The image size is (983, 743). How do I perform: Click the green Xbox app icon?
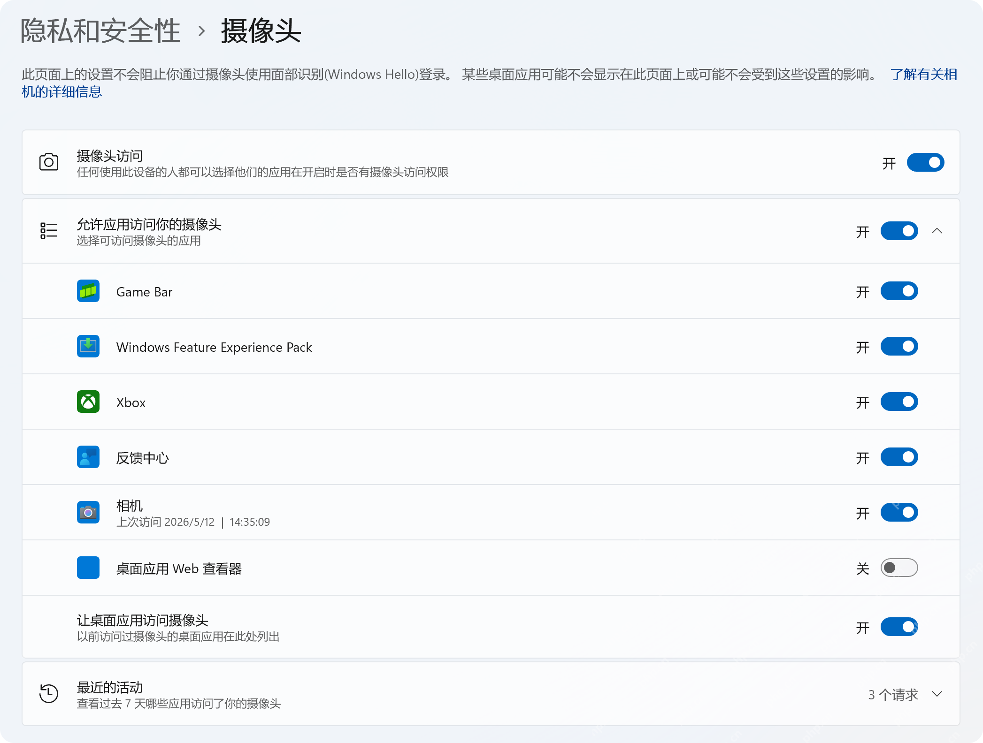(88, 402)
